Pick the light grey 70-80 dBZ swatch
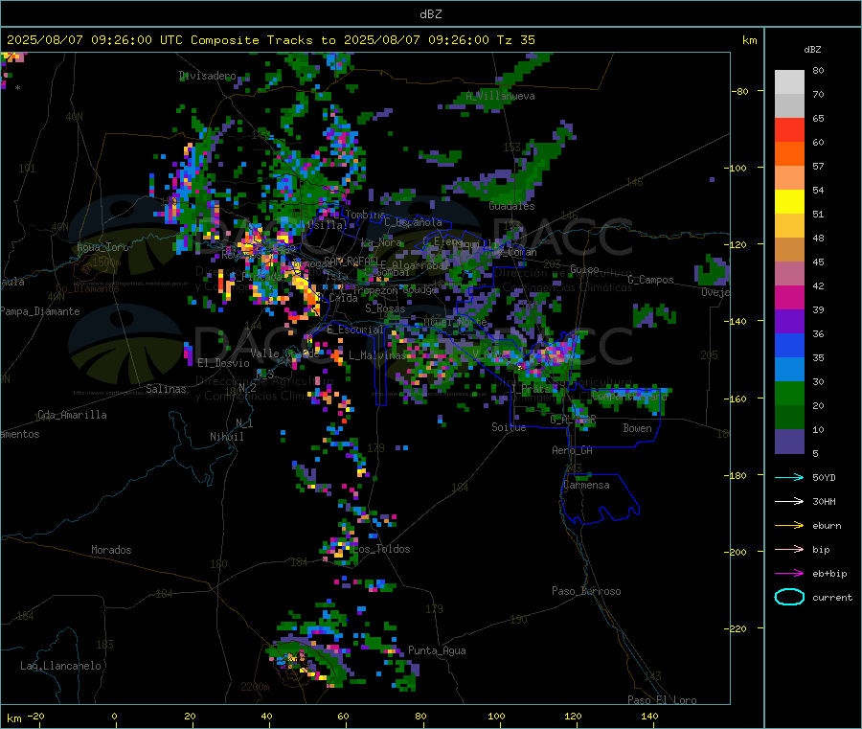The width and height of the screenshot is (862, 729). coord(789,82)
